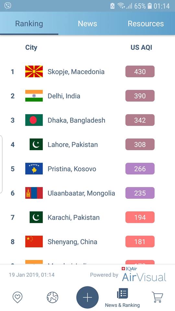Tap the Kosovo flag icon
This screenshot has width=175, height=311.
pyautogui.click(x=34, y=168)
